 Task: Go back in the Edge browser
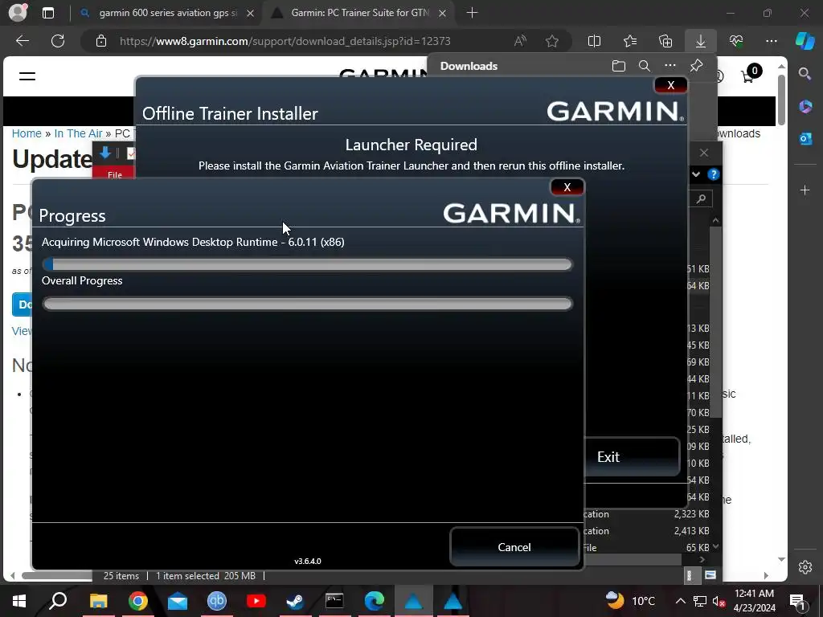tap(23, 41)
